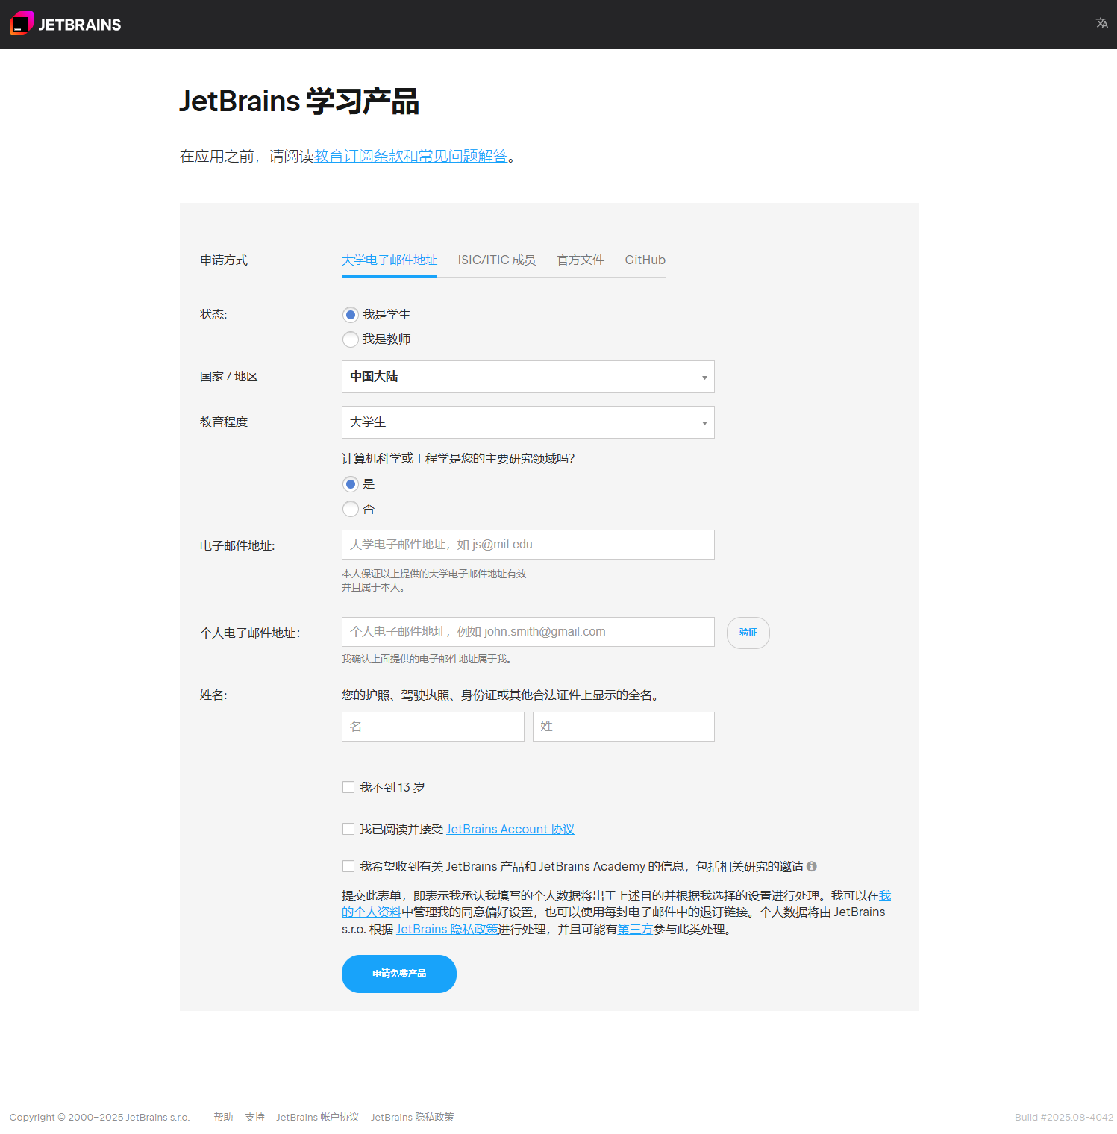Image resolution: width=1117 pixels, height=1134 pixels.
Task: Choose 否 for computer science field
Action: 351,509
